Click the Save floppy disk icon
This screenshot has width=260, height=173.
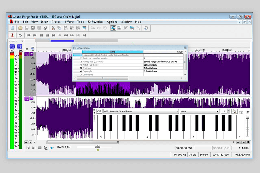click(x=27, y=28)
